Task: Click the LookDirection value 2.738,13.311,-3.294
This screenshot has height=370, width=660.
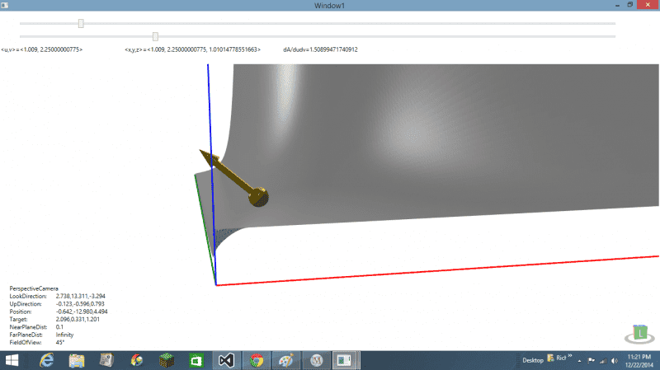Action: click(80, 296)
